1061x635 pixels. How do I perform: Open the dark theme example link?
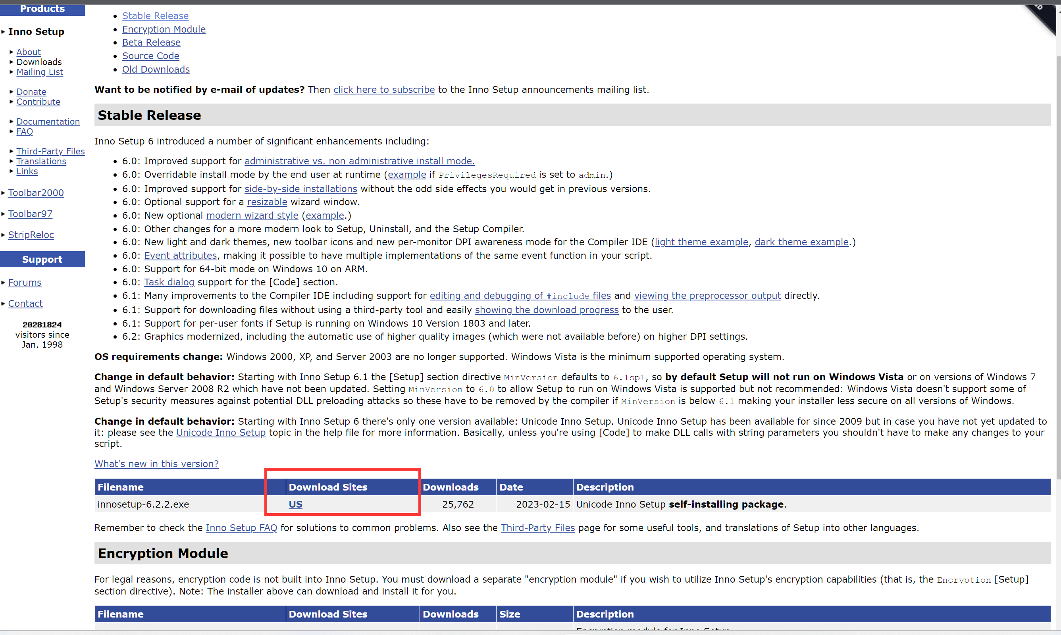tap(801, 242)
